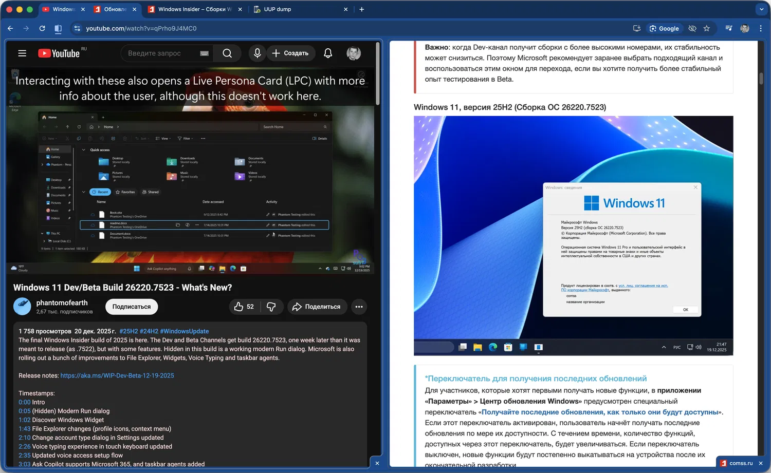Open the YouTube account avatar menu
Screen dimensions: 771x473
coord(353,53)
